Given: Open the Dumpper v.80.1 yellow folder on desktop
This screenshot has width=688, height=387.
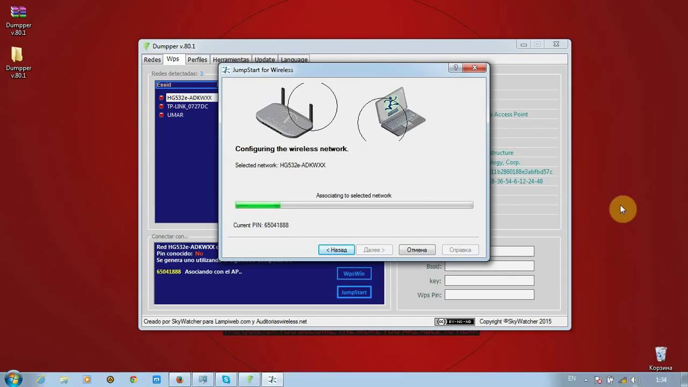Looking at the screenshot, I should (18, 63).
